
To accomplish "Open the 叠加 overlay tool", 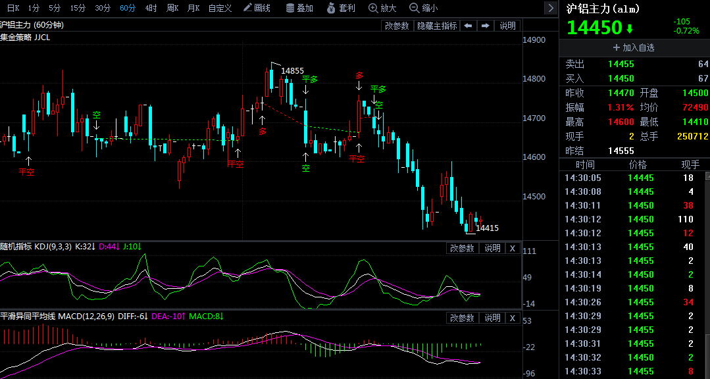I will tap(299, 8).
